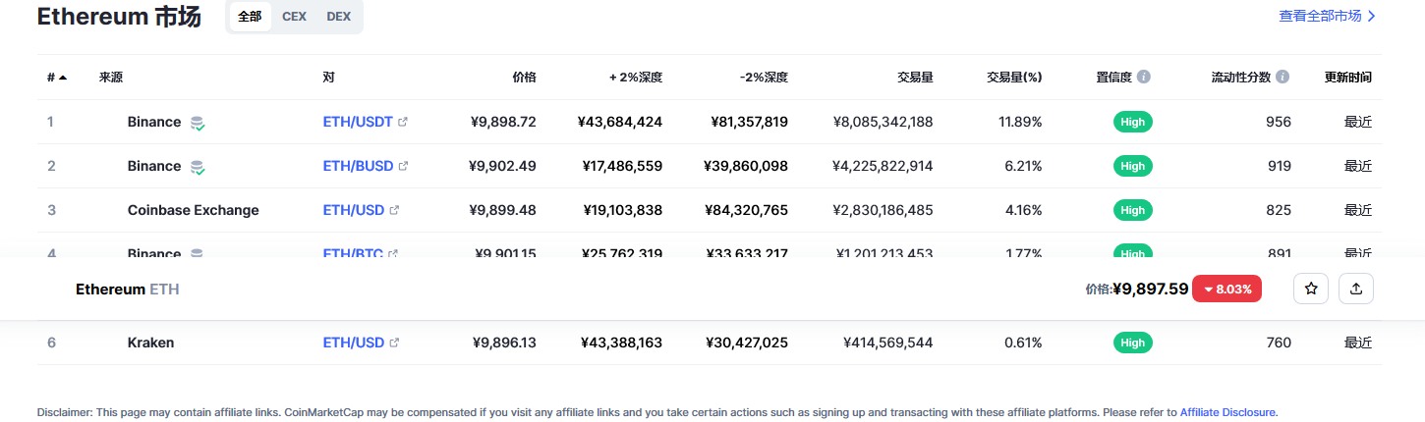Open external link icon beside Kraken ETH/USD
1425x422 pixels.
pyautogui.click(x=395, y=343)
